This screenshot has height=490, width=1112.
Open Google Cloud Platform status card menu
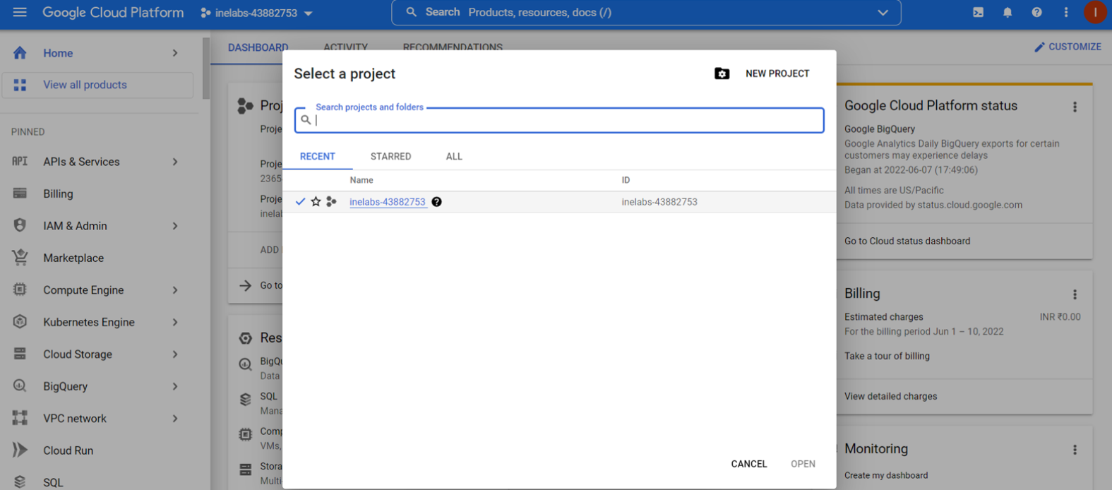click(1075, 107)
